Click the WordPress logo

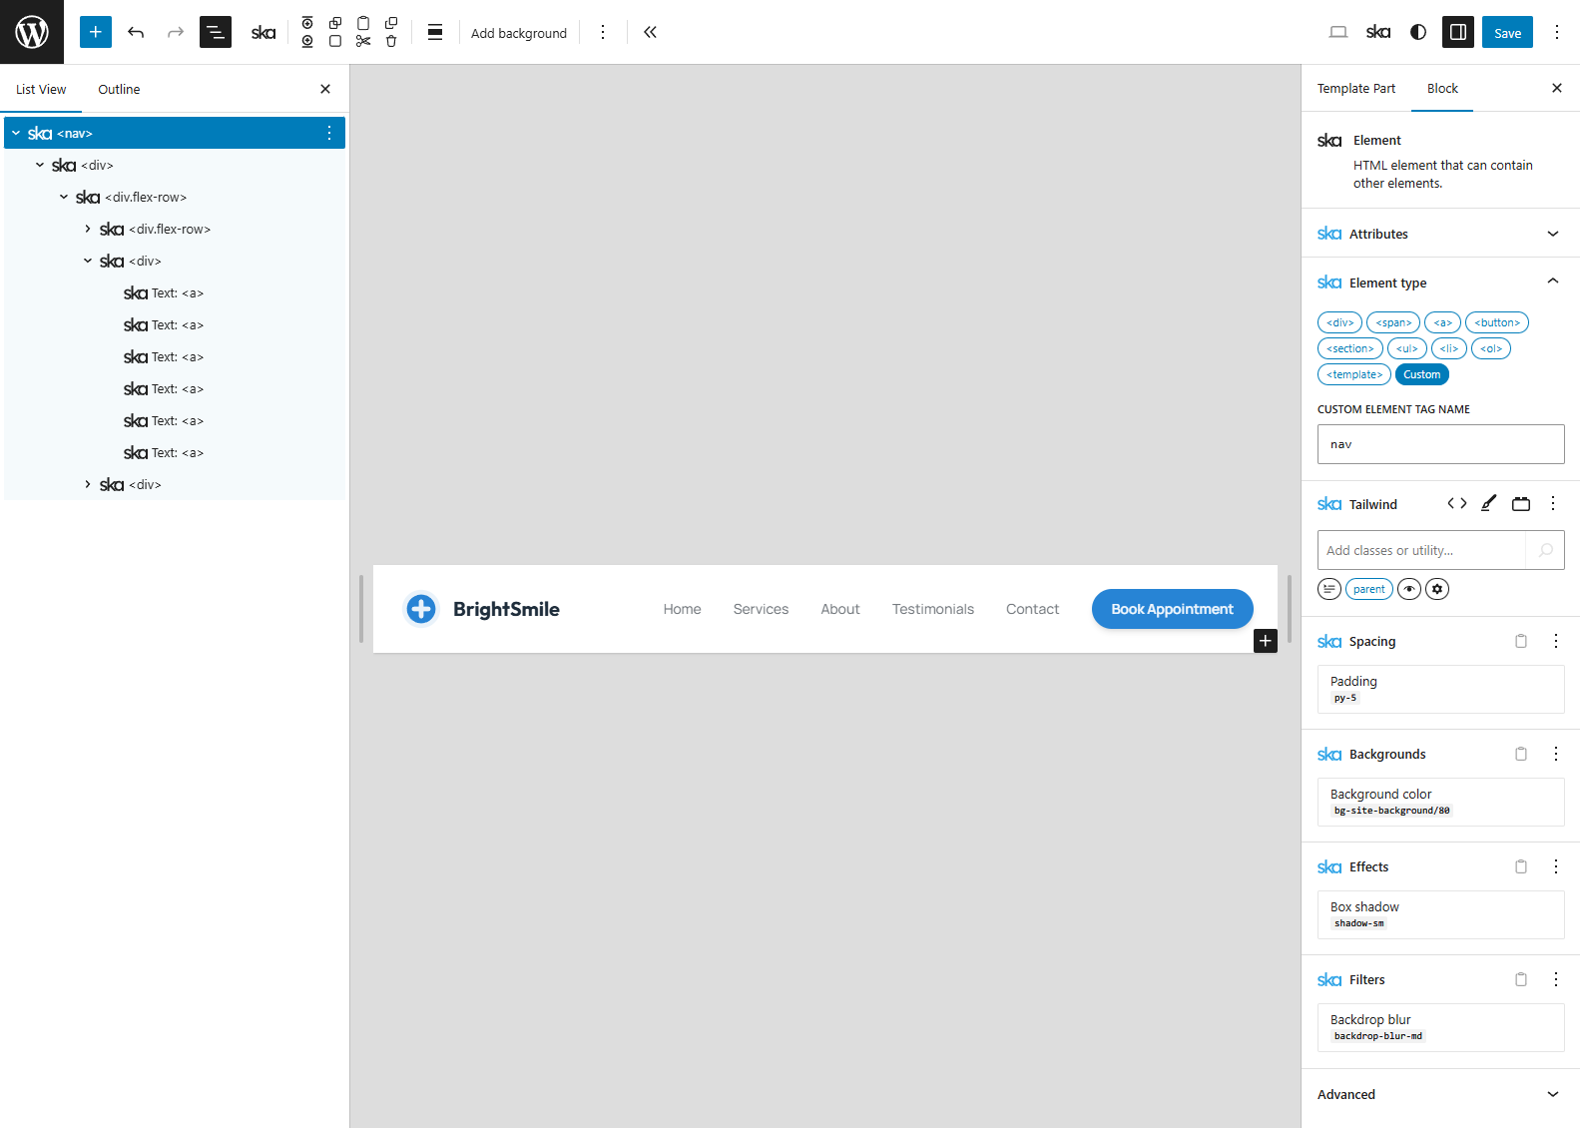coord(32,32)
